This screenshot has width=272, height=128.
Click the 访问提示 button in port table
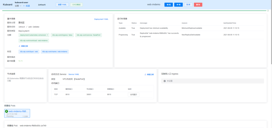(x=133, y=95)
